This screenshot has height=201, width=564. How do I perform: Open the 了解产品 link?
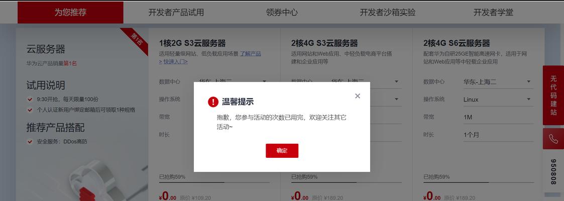[x=250, y=54]
